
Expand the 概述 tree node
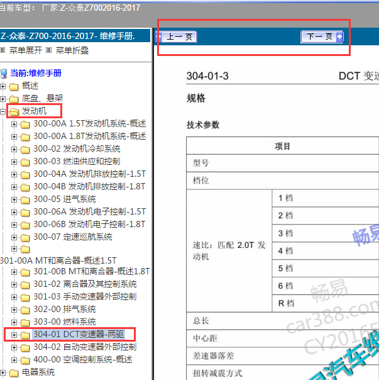point(3,86)
